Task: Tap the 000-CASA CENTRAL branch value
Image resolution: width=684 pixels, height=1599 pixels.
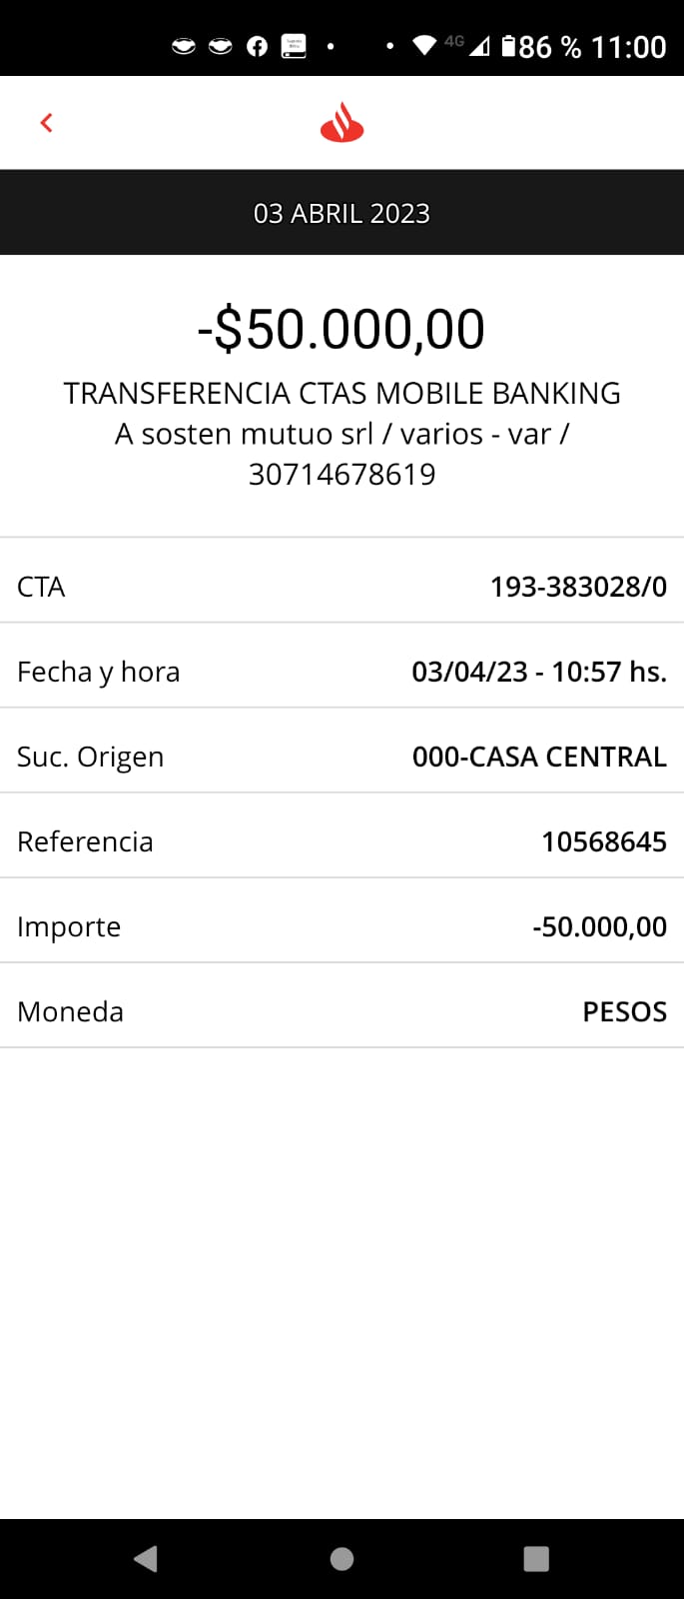Action: 539,757
